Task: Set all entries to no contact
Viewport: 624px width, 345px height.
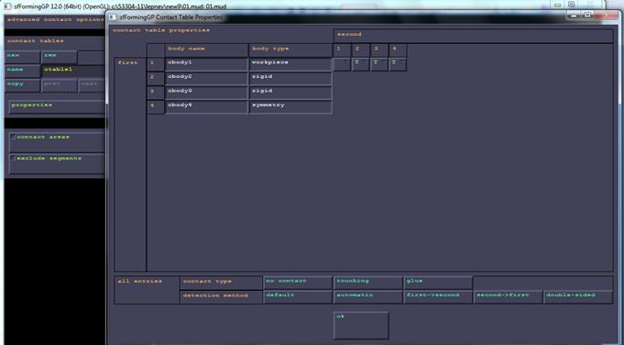Action: pyautogui.click(x=298, y=283)
